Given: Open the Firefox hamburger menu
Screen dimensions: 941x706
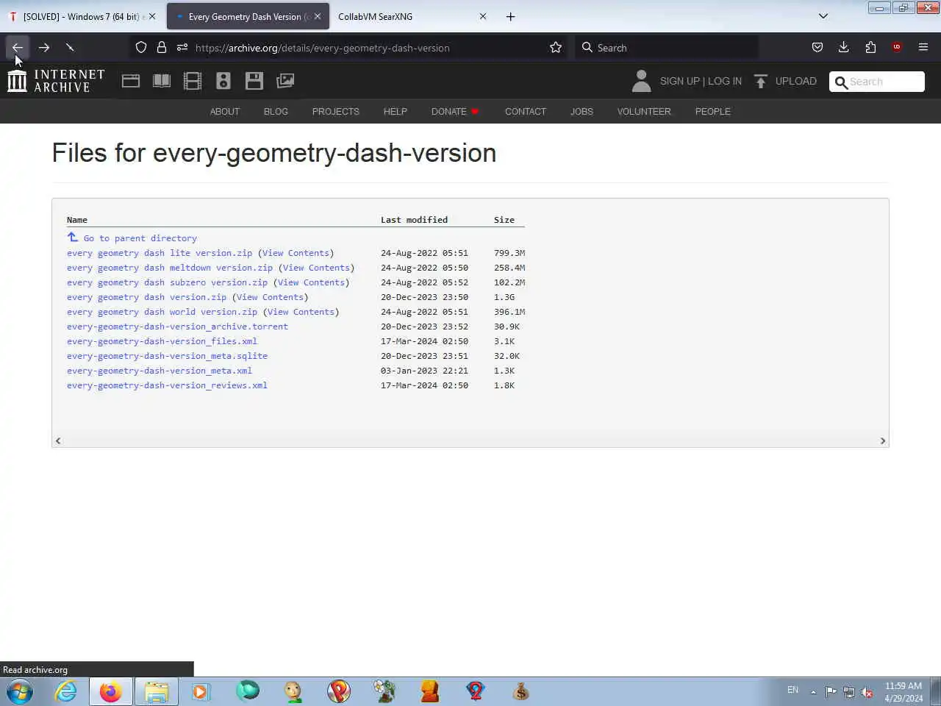Looking at the screenshot, I should coord(923,48).
